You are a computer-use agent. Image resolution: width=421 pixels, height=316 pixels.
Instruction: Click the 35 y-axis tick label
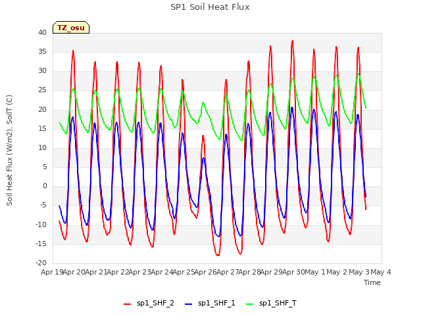point(42,51)
